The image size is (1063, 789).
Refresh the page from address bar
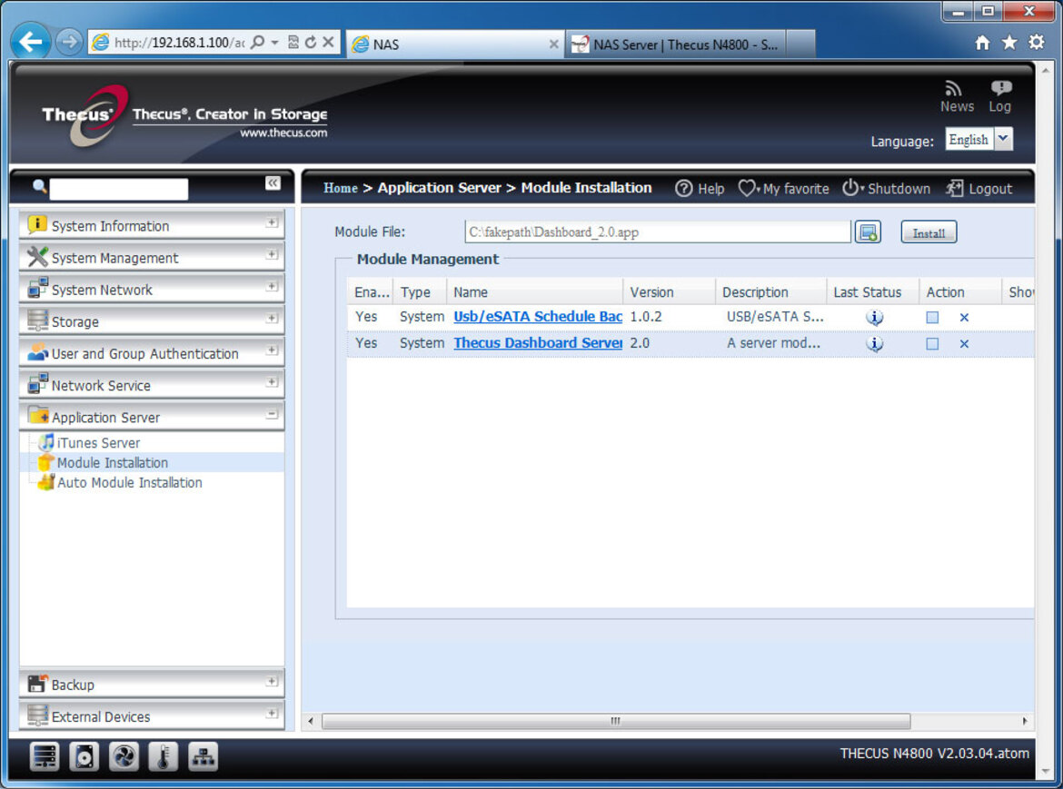click(311, 42)
